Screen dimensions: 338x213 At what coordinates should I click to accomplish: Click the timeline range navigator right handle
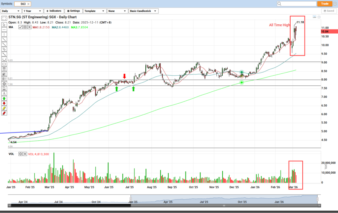click(x=318, y=199)
